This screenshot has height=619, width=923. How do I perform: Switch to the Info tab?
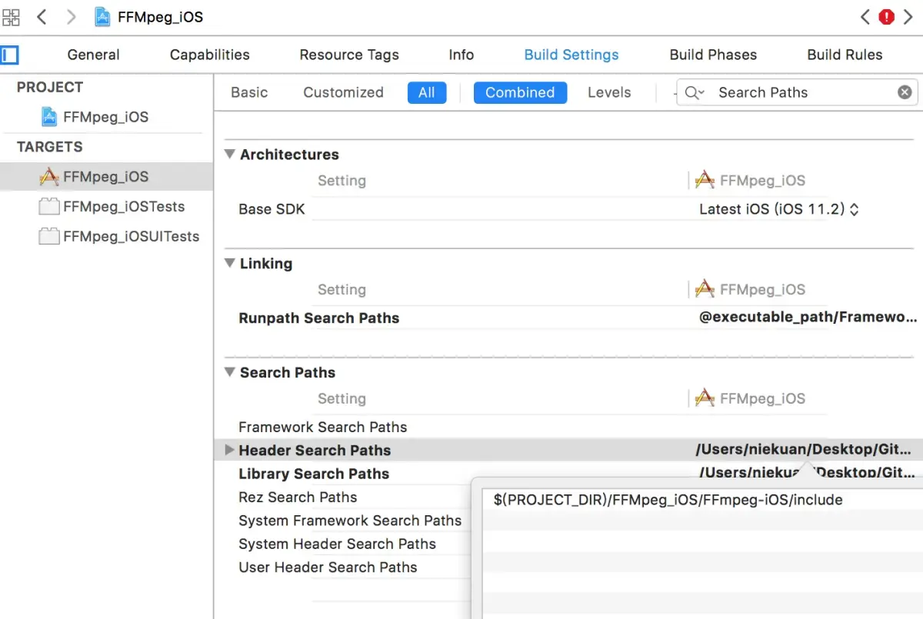coord(461,55)
